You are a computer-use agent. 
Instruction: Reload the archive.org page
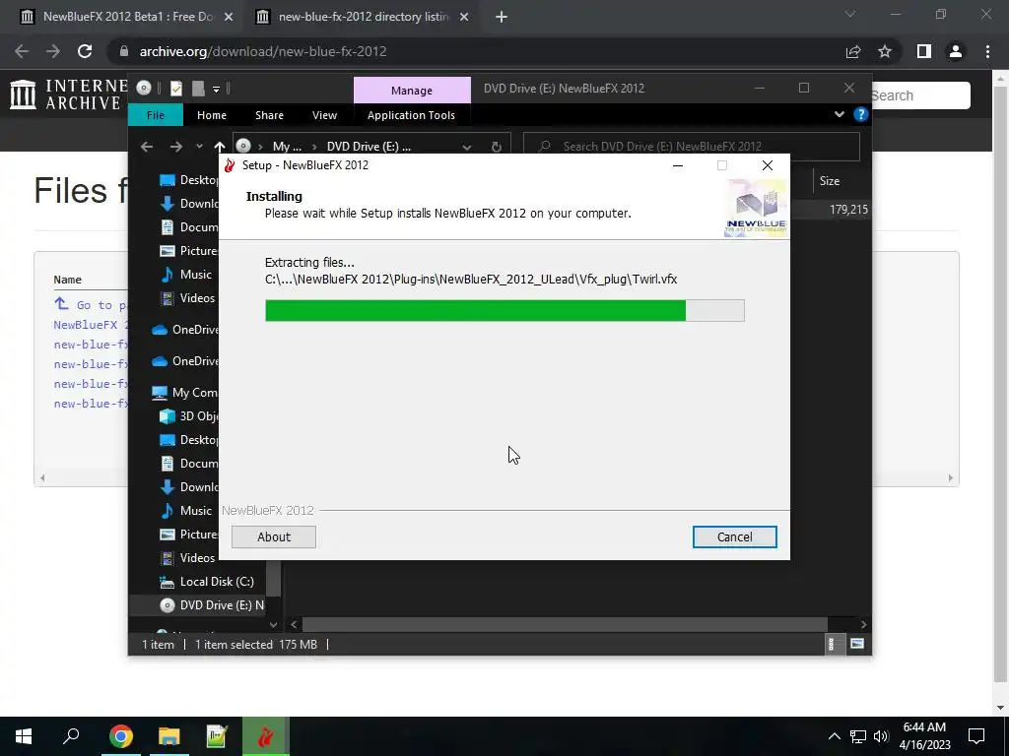point(85,51)
